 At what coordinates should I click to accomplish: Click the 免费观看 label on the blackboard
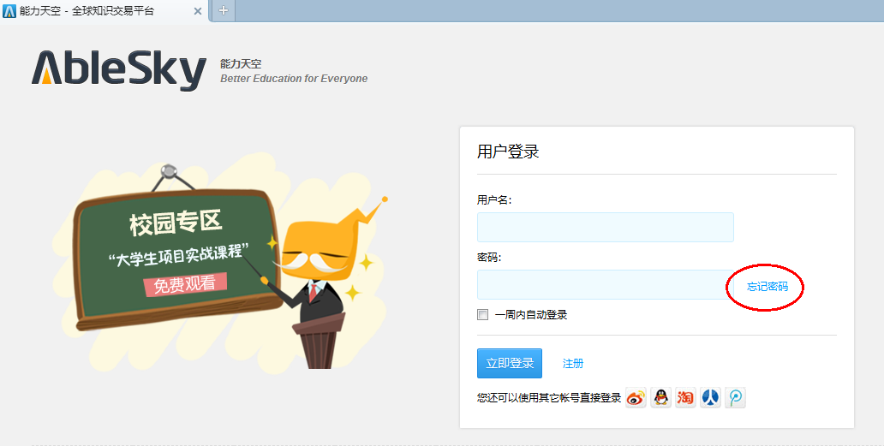[x=185, y=284]
